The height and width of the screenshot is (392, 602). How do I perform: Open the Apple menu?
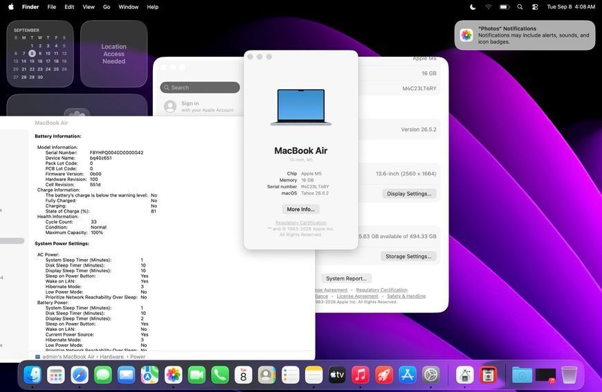click(11, 6)
